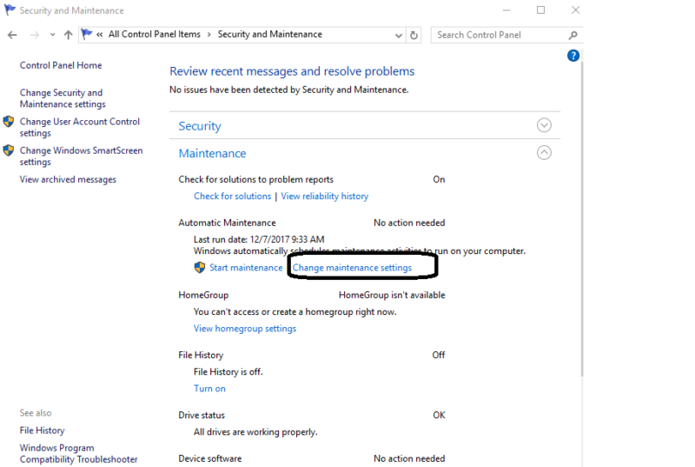Viewport: 695px width, 467px height.
Task: Open the address bar history dropdown
Action: click(398, 36)
